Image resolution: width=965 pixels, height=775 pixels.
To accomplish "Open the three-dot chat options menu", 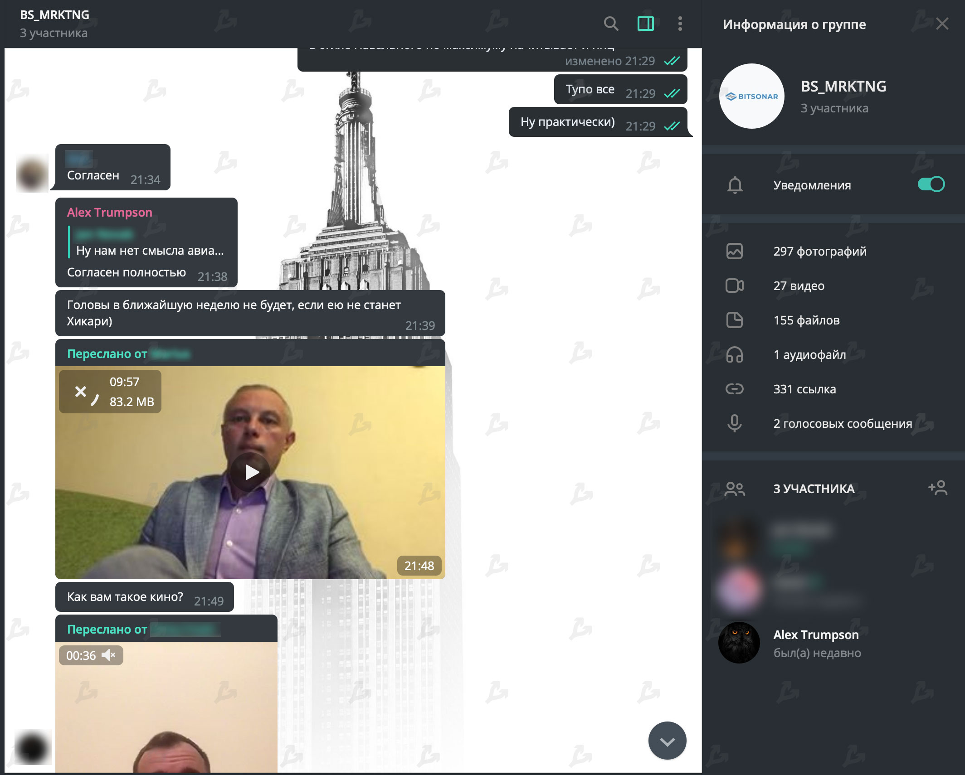I will click(680, 24).
